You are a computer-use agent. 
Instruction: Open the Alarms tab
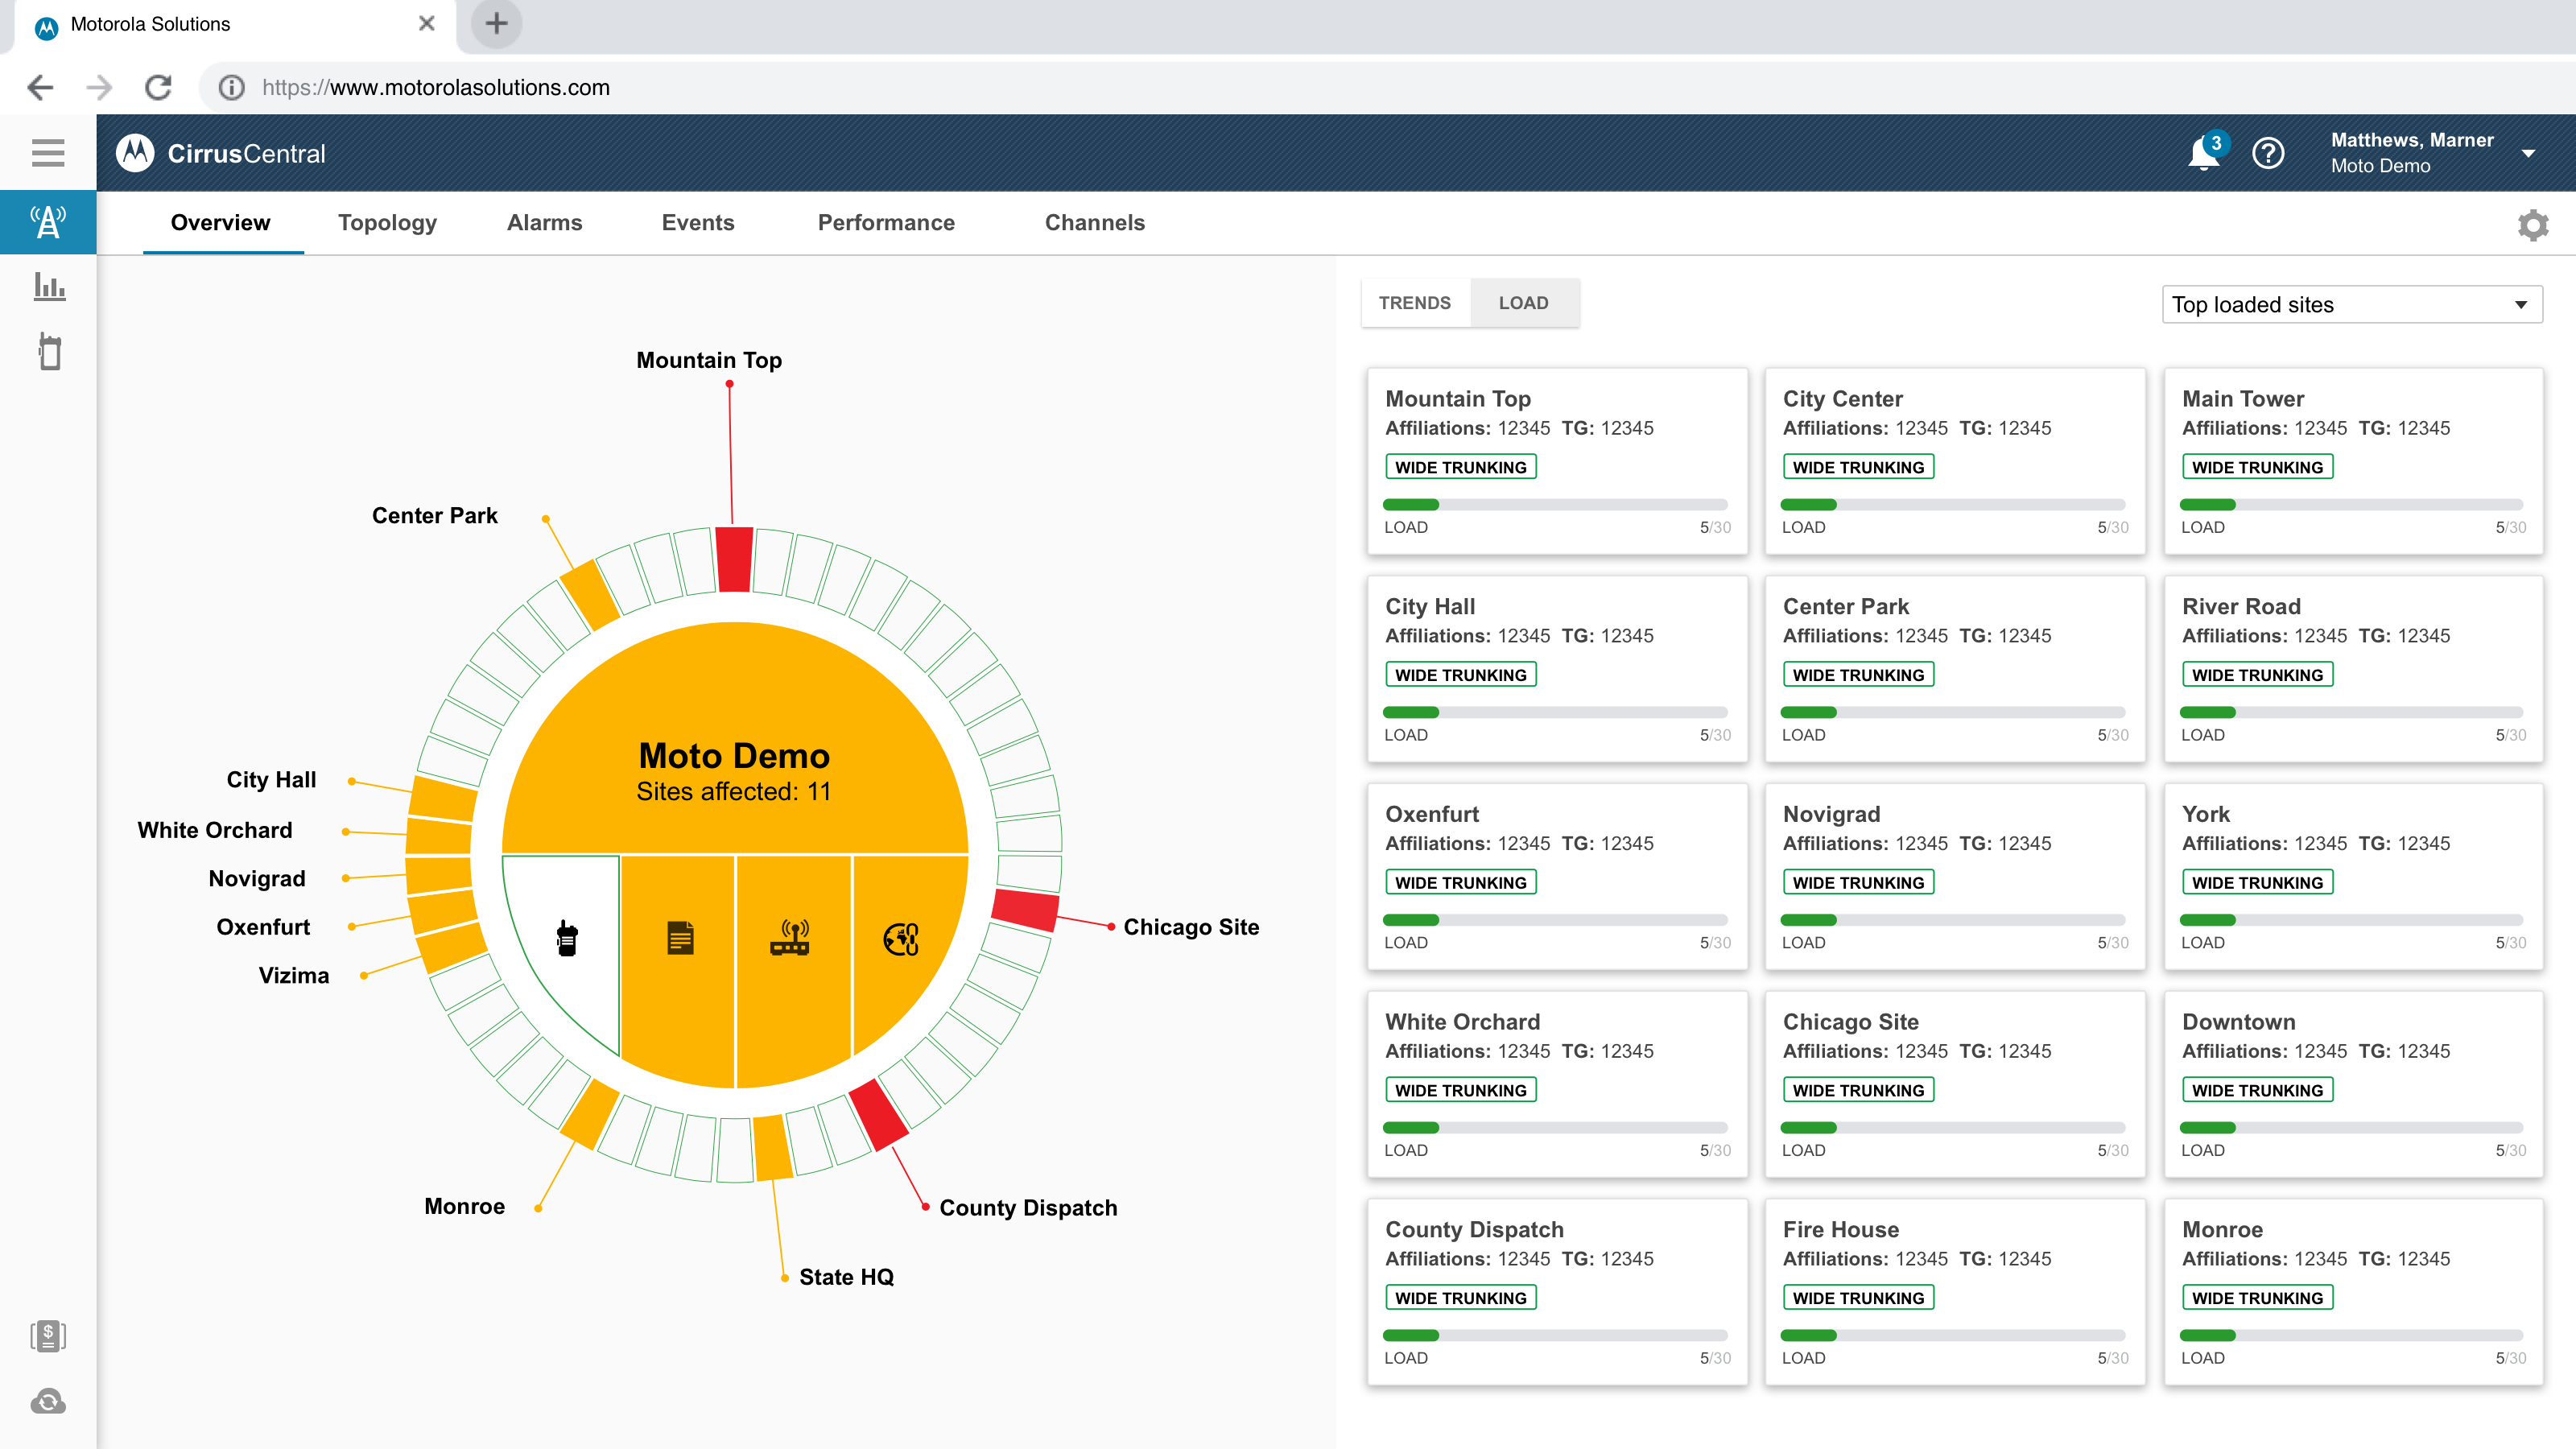pos(544,223)
